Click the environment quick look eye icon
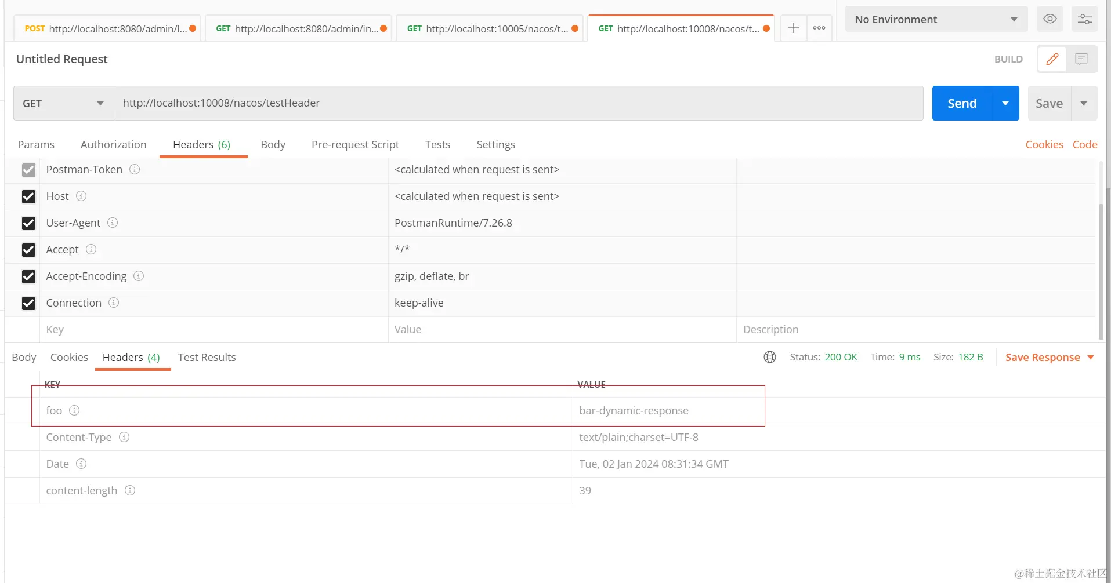 pyautogui.click(x=1050, y=19)
